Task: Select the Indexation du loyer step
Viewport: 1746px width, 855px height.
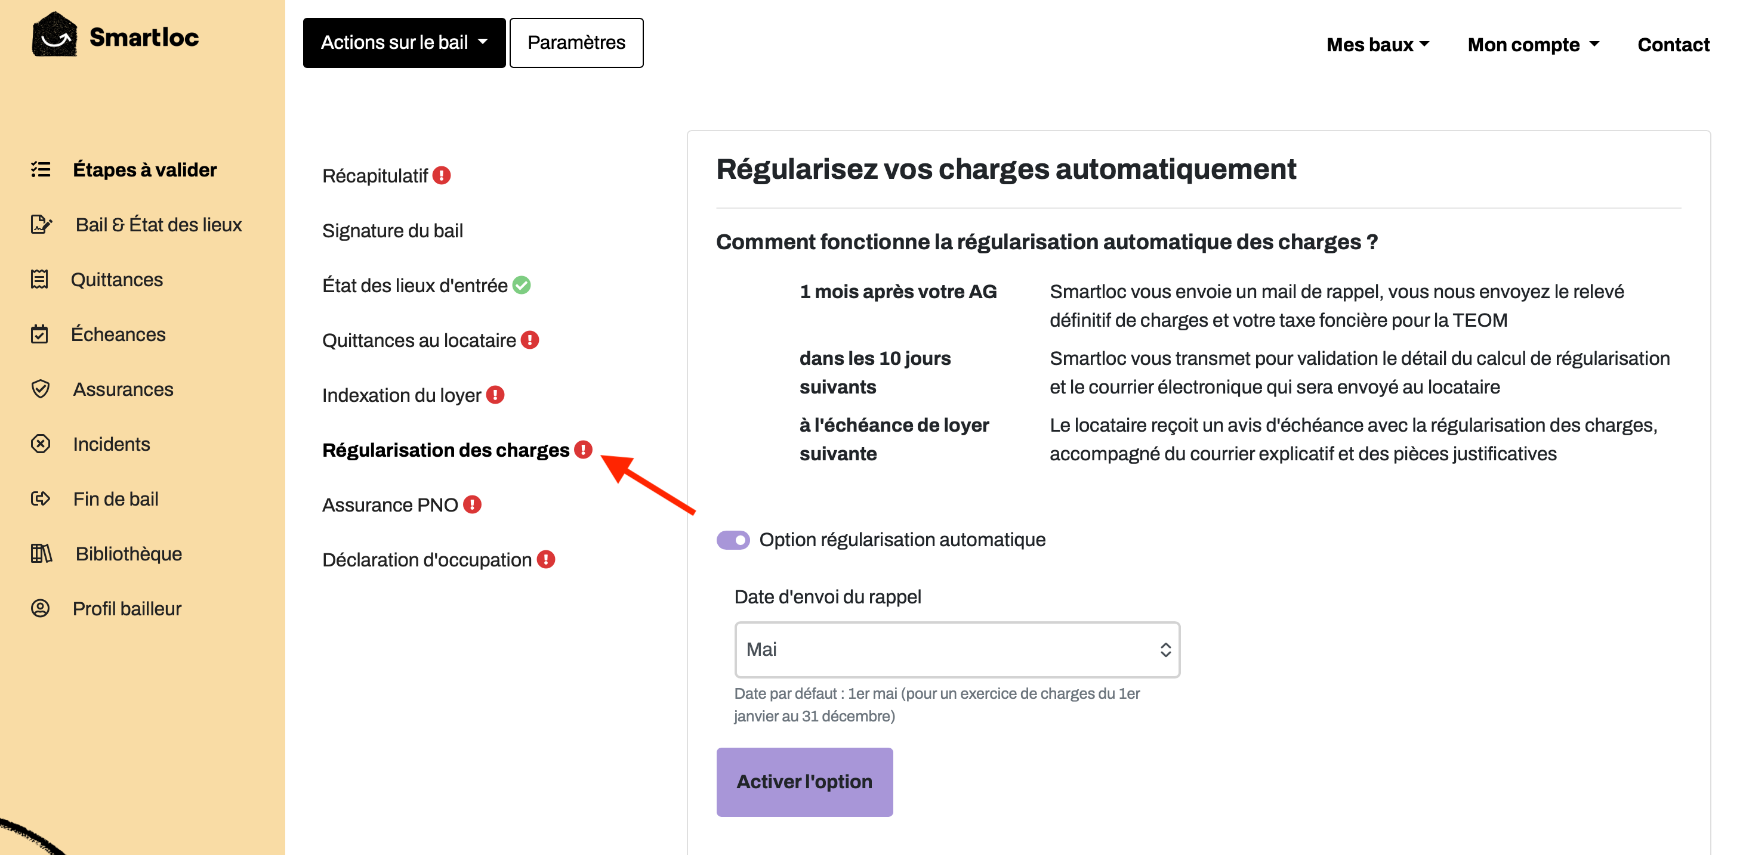Action: [x=401, y=395]
